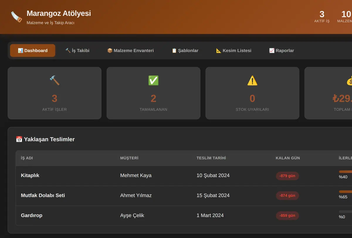Click the %65 progress value
This screenshot has height=238, width=352.
coord(343,197)
